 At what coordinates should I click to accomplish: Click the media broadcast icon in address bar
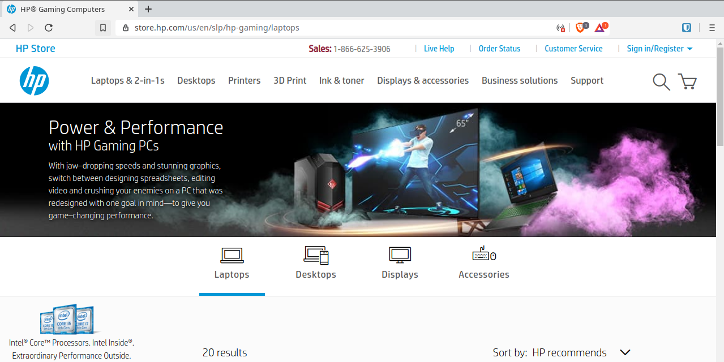point(561,28)
